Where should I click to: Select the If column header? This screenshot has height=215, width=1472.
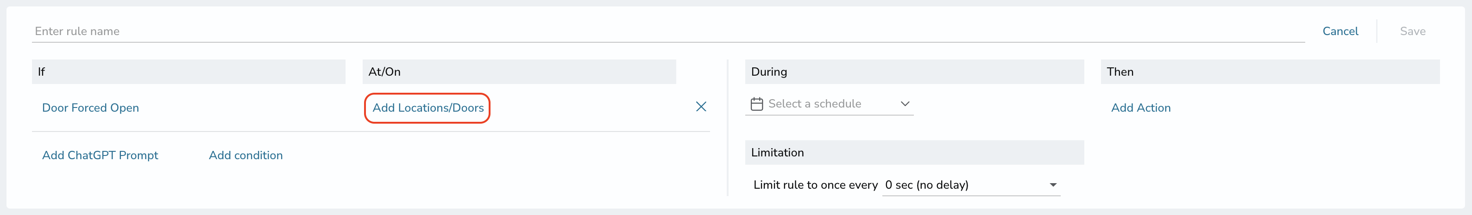pos(189,72)
